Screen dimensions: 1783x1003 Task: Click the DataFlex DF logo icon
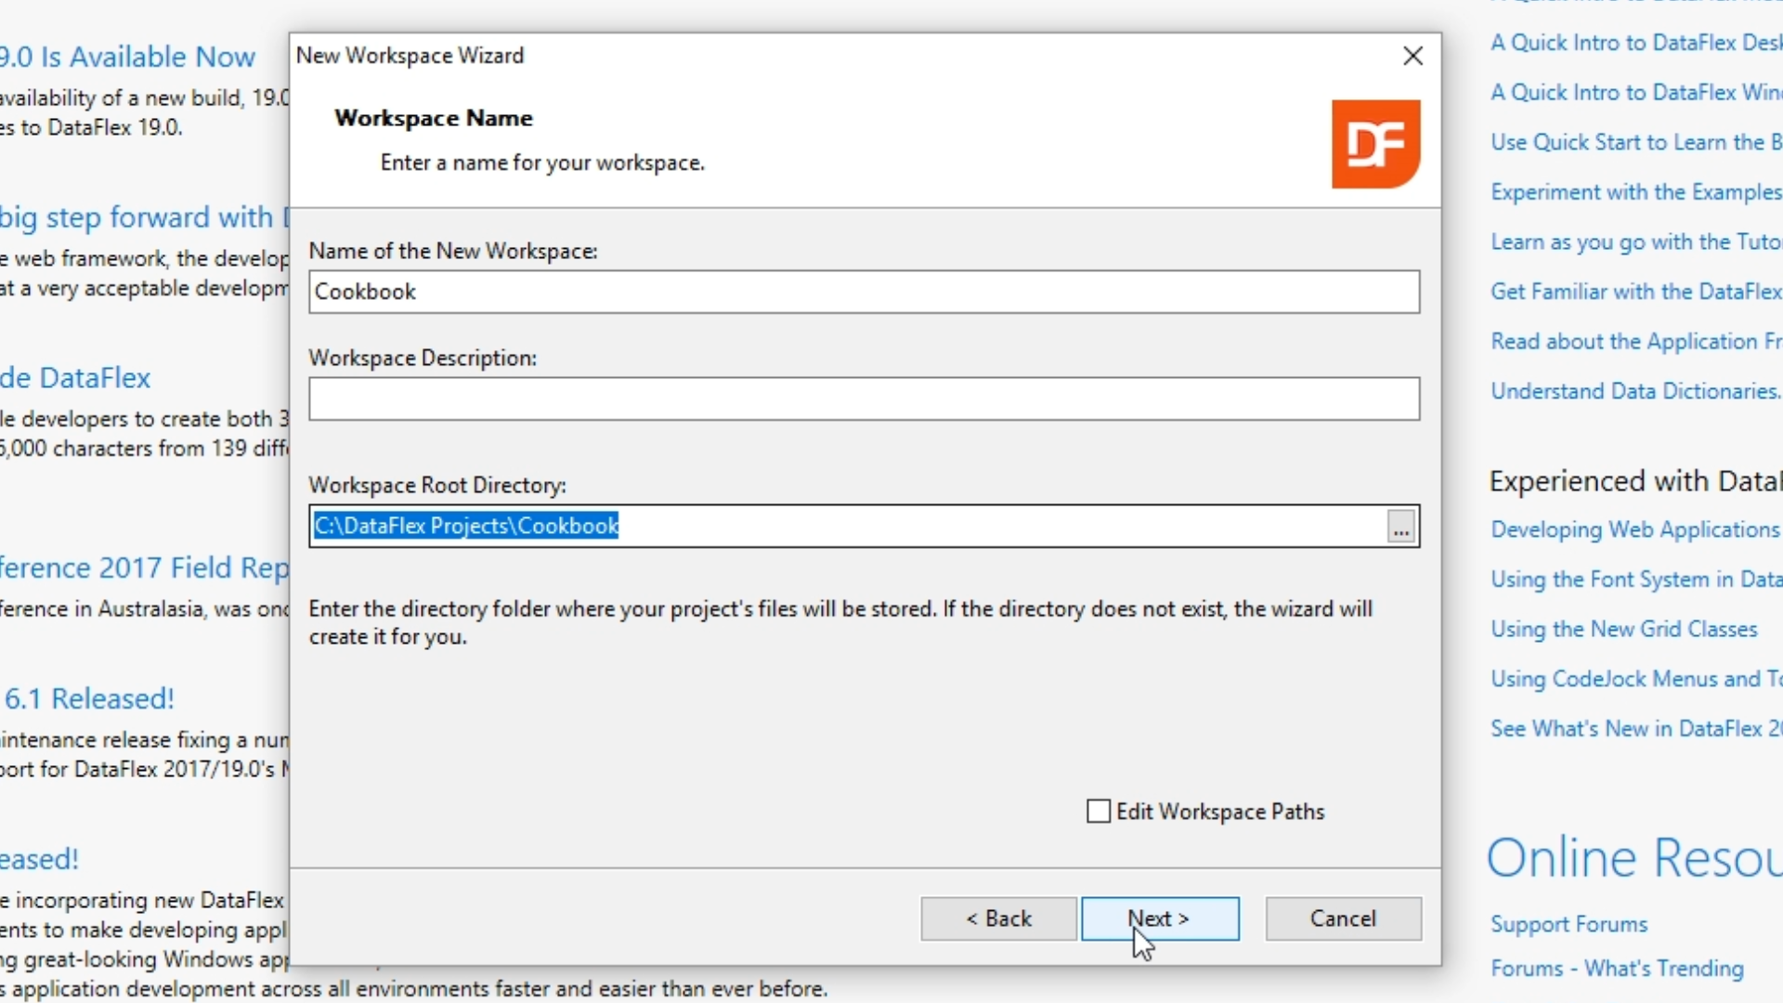tap(1375, 144)
